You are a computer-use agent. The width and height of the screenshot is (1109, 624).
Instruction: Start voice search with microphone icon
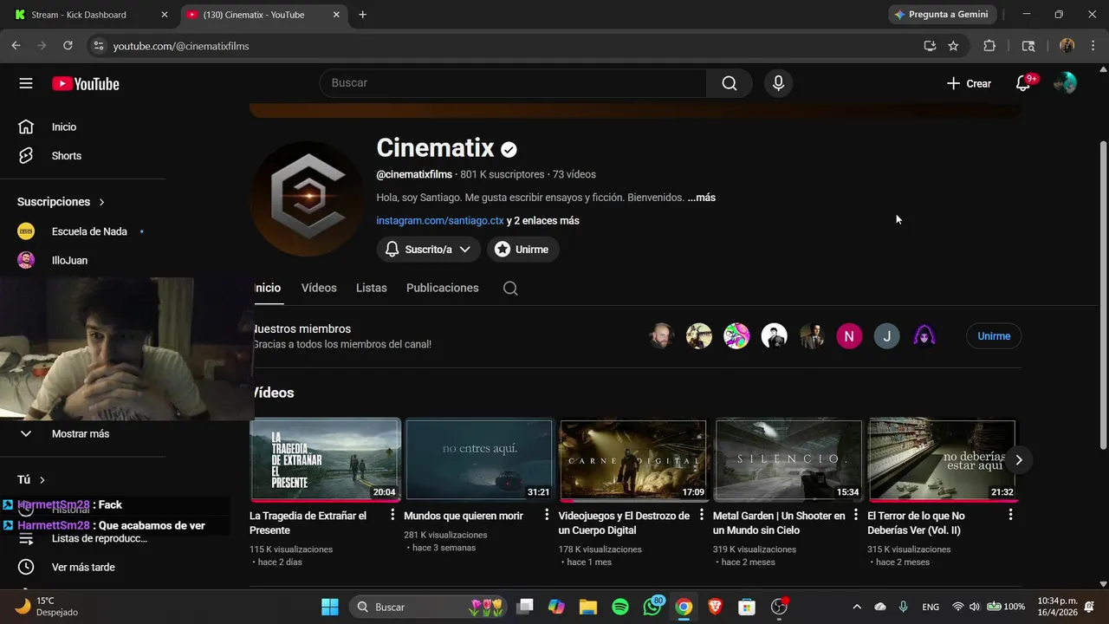click(x=778, y=83)
